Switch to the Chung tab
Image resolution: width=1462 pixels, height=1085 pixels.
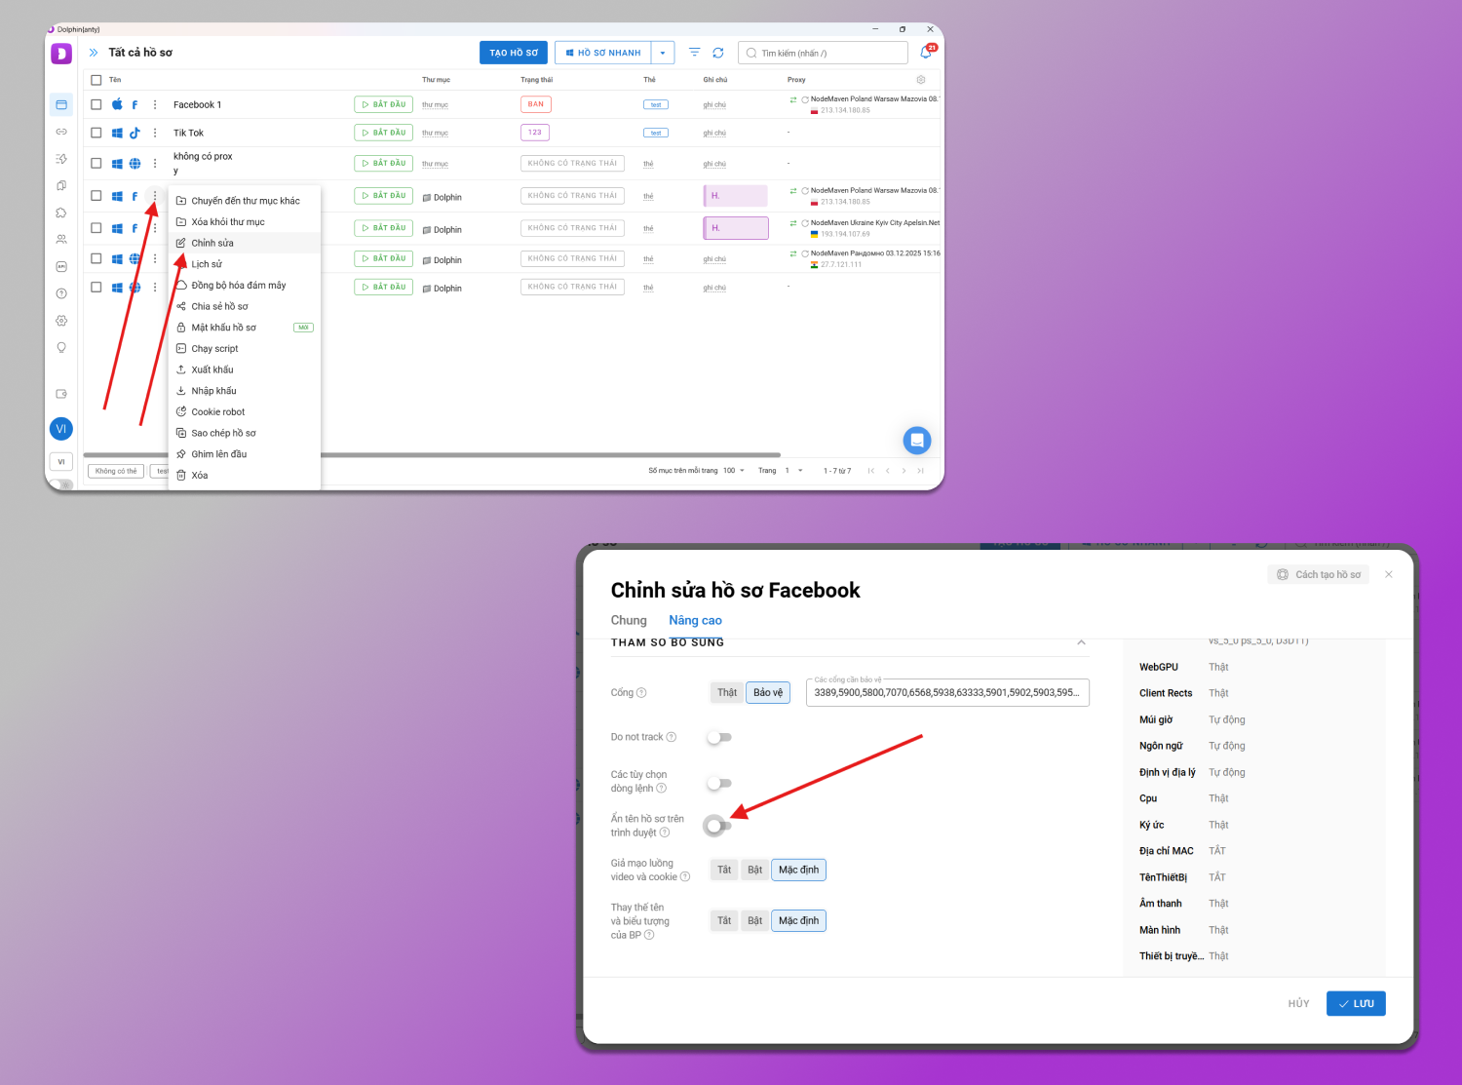[x=629, y=620]
